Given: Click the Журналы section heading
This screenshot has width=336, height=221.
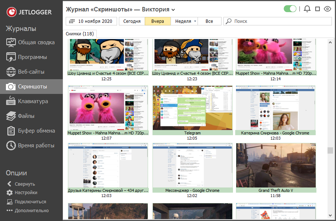Looking at the screenshot, I should click(21, 29).
